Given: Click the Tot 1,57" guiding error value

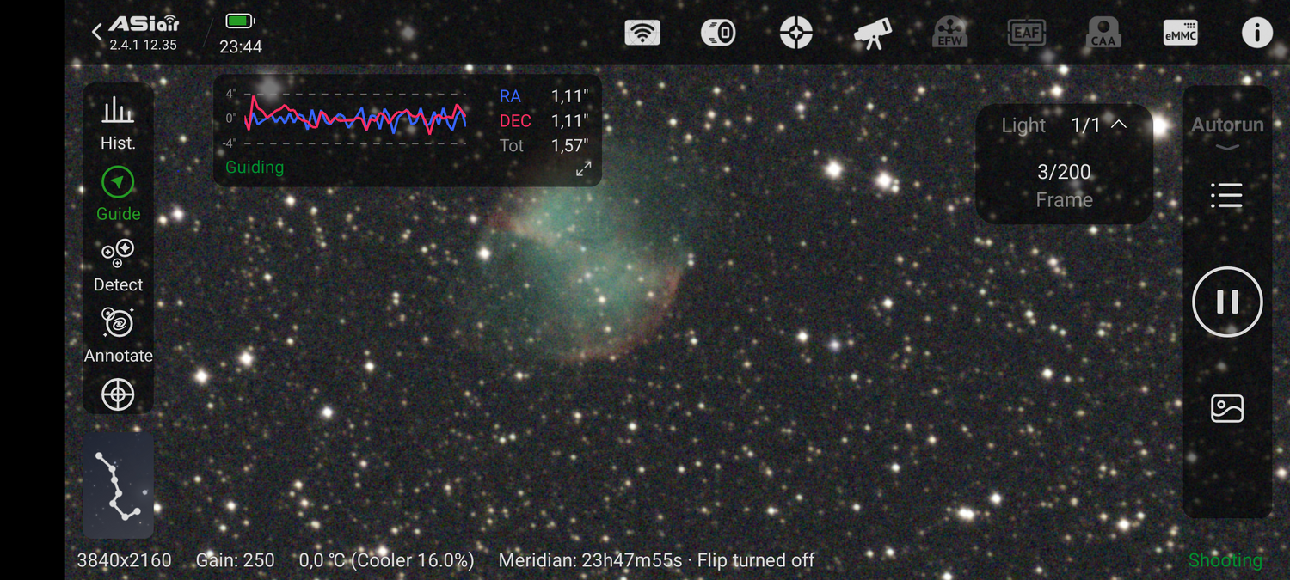Looking at the screenshot, I should point(569,146).
